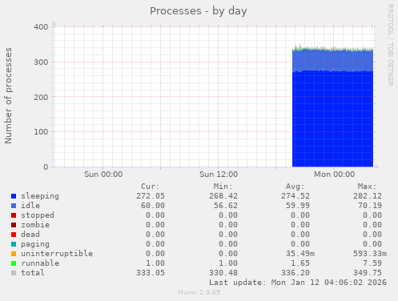Click the 100 y-axis label
This screenshot has width=398, height=301.
pos(41,132)
